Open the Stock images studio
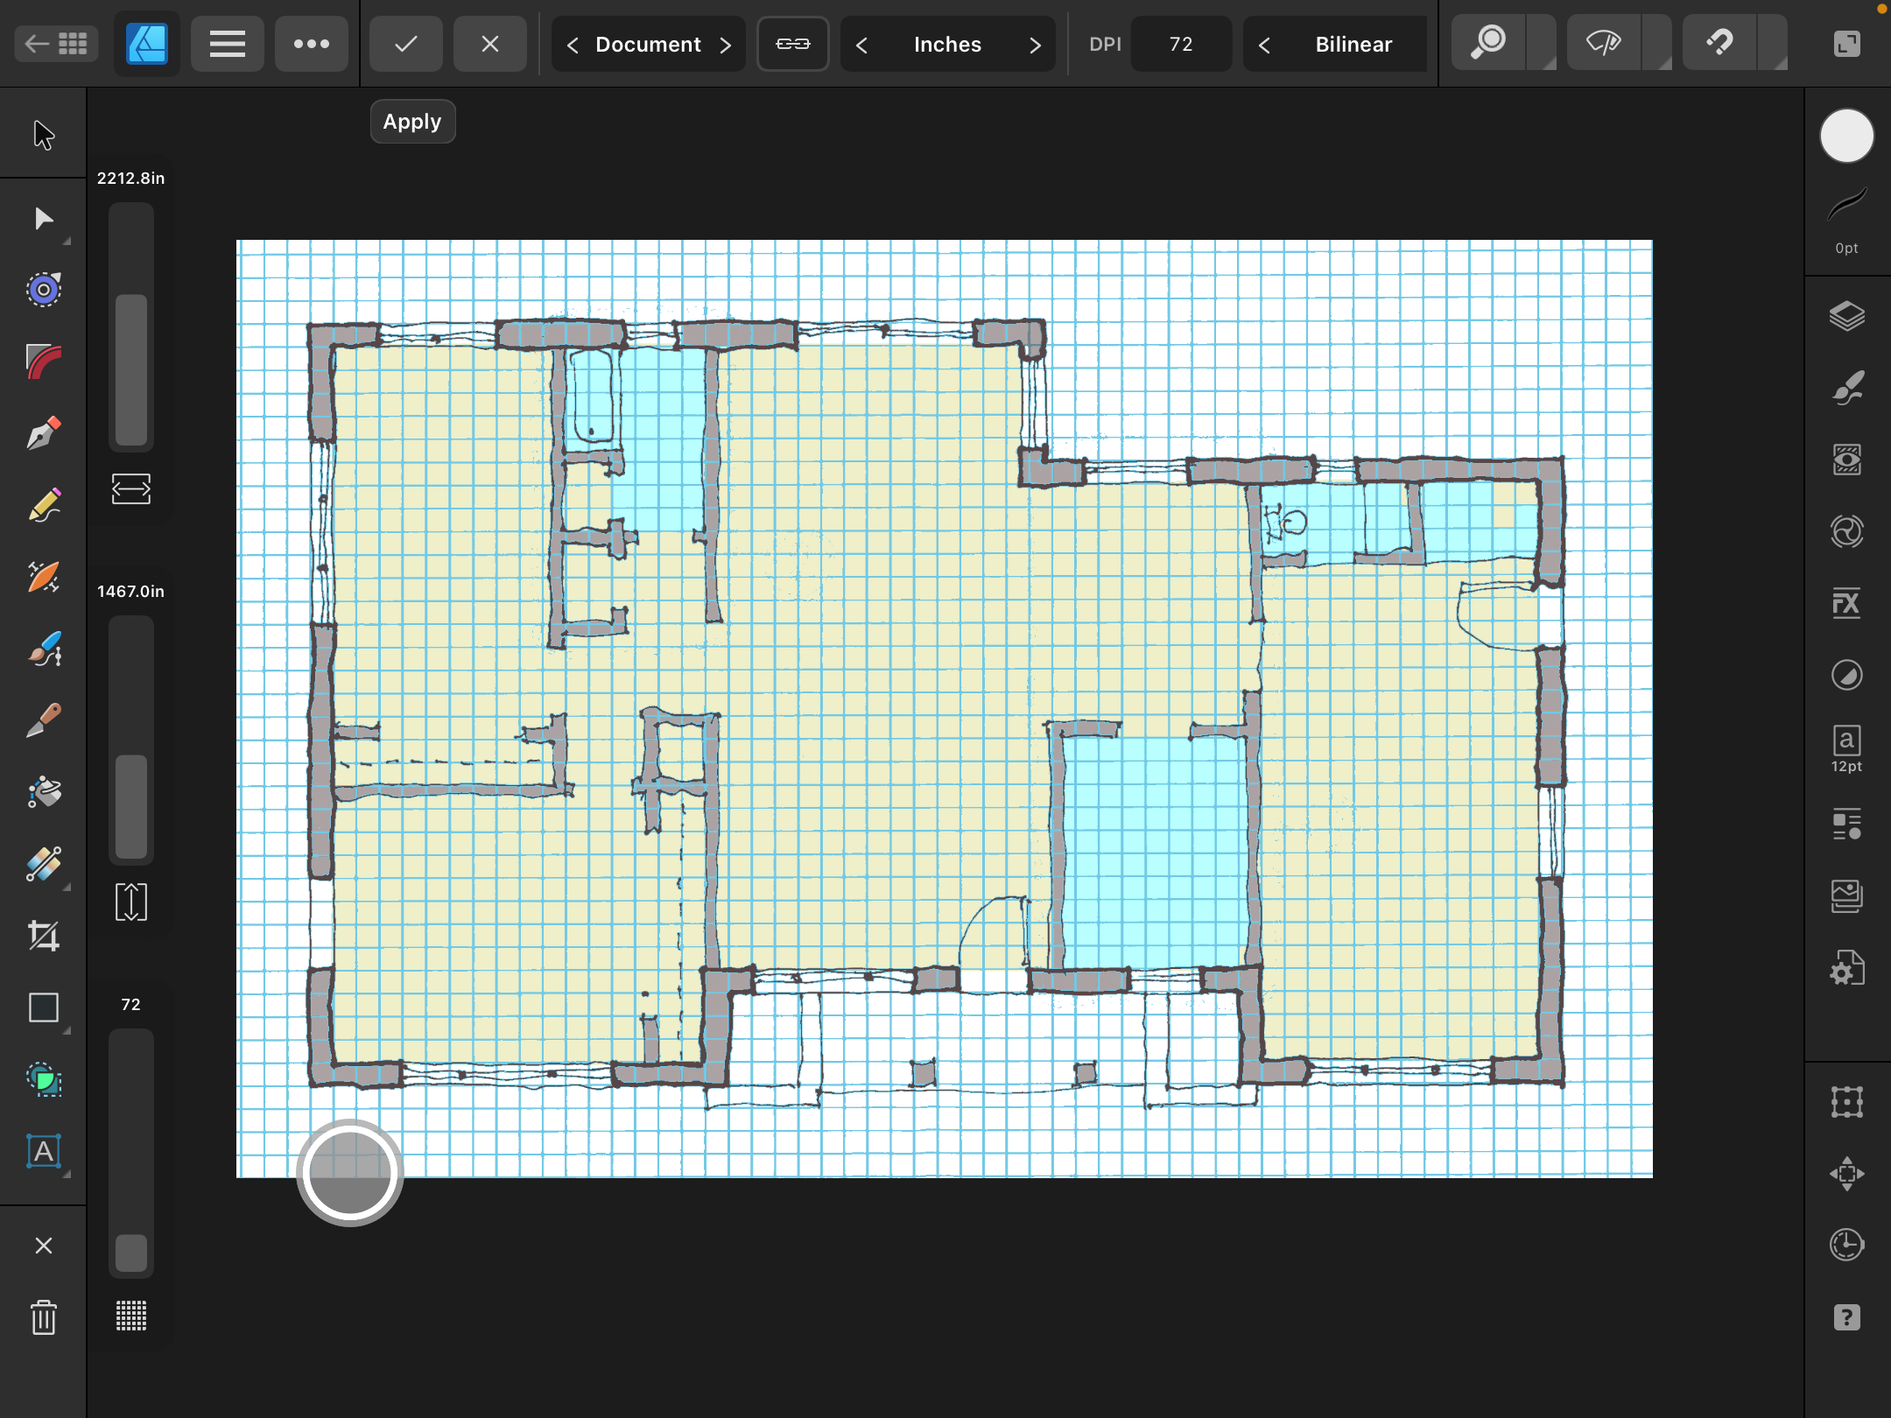The height and width of the screenshot is (1418, 1891). coord(1847,895)
